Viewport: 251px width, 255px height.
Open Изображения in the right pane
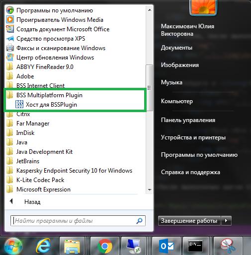coord(180,65)
